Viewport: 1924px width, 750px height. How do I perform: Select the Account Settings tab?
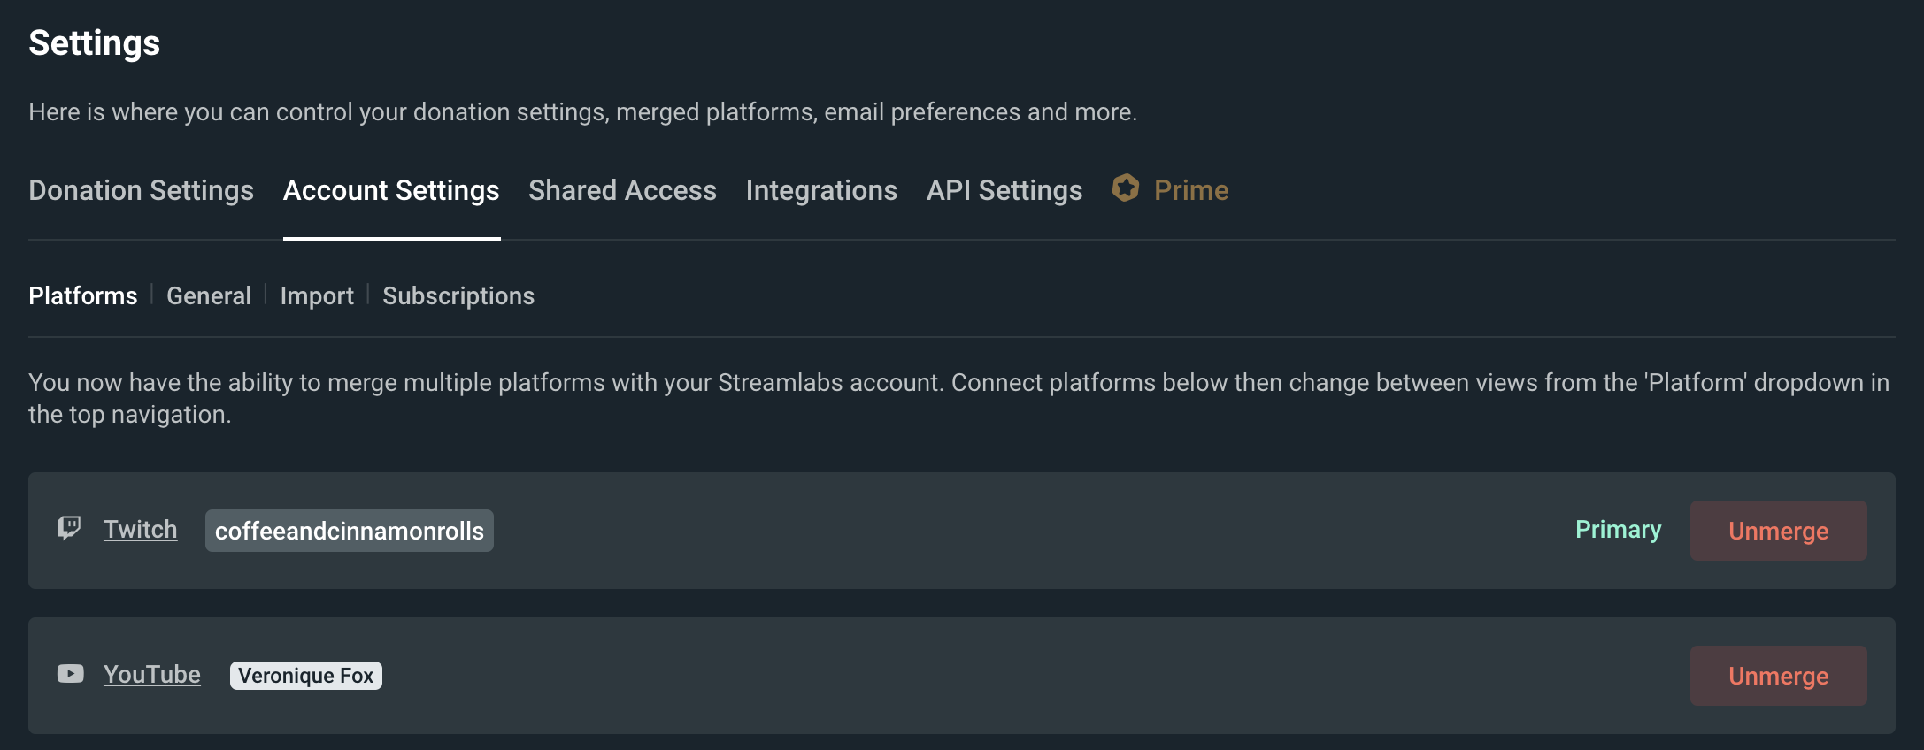pyautogui.click(x=391, y=190)
